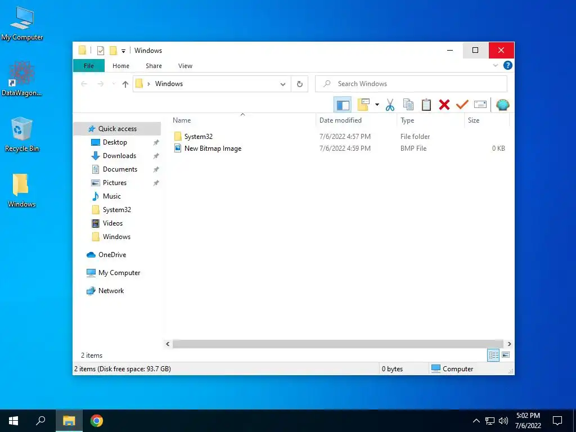Click the breadcrumb chevron before Windows
Viewport: 576px width, 432px height.
148,84
